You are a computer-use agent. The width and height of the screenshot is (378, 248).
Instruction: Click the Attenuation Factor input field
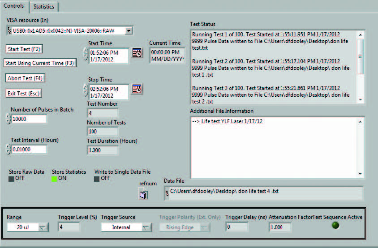280,227
